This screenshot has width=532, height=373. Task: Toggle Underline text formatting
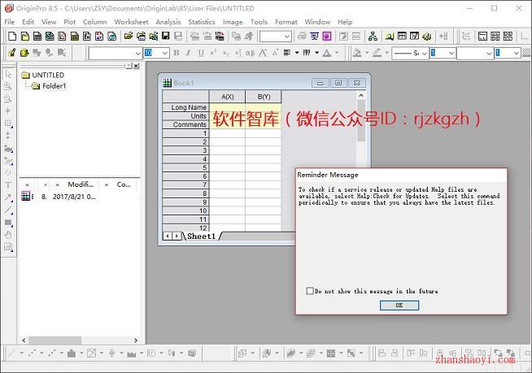[201, 53]
